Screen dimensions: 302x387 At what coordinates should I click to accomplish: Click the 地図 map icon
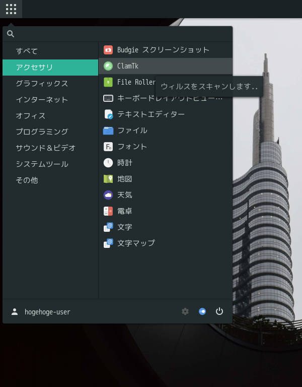pos(108,179)
